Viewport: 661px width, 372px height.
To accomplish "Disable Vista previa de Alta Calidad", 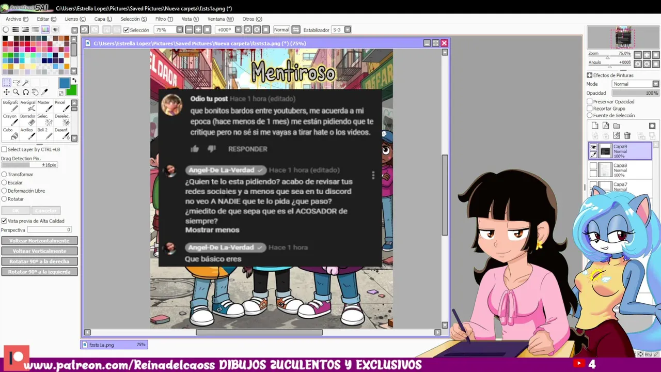I will (x=4, y=221).
